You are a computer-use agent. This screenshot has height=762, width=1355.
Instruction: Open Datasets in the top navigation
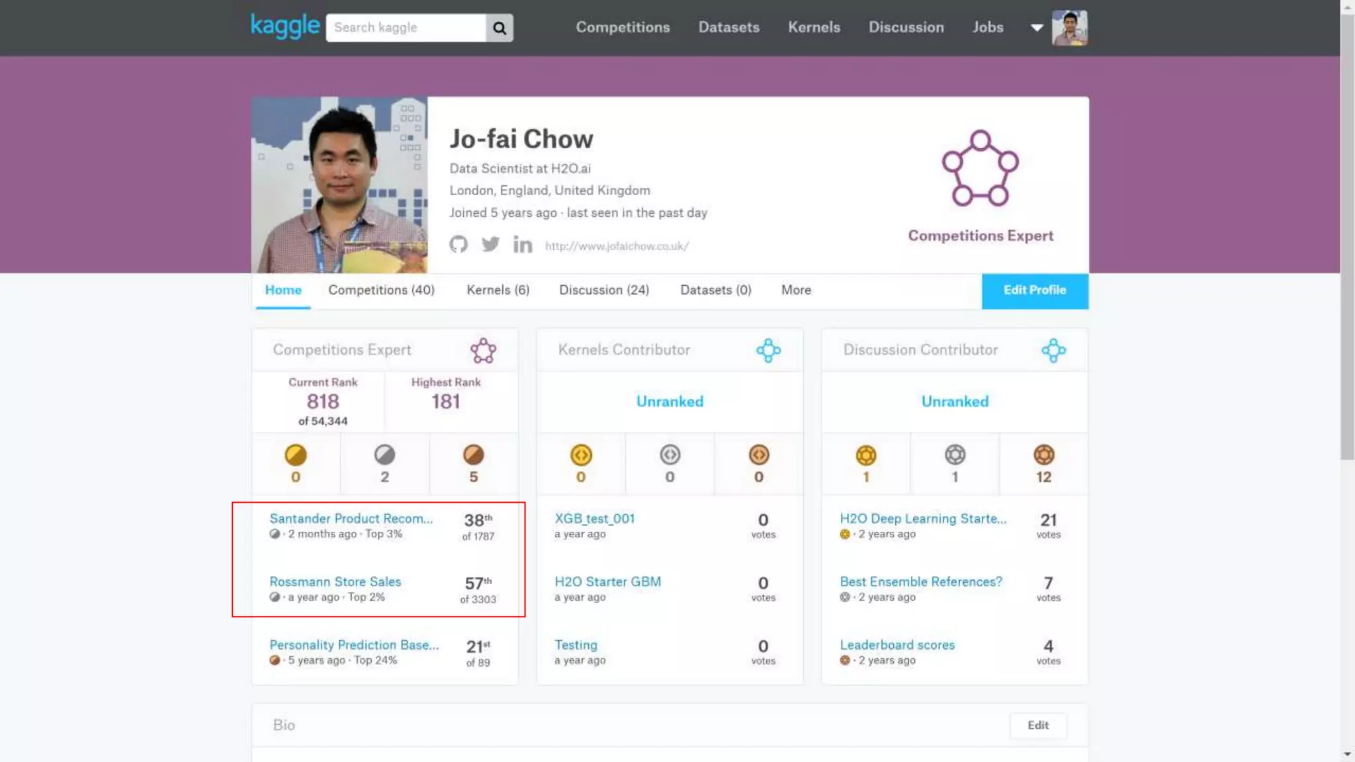(x=728, y=27)
